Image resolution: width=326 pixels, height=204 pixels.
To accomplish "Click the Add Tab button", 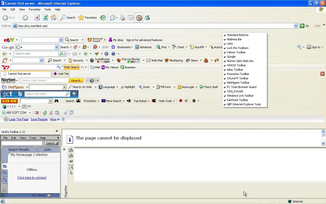I will 61,74.
